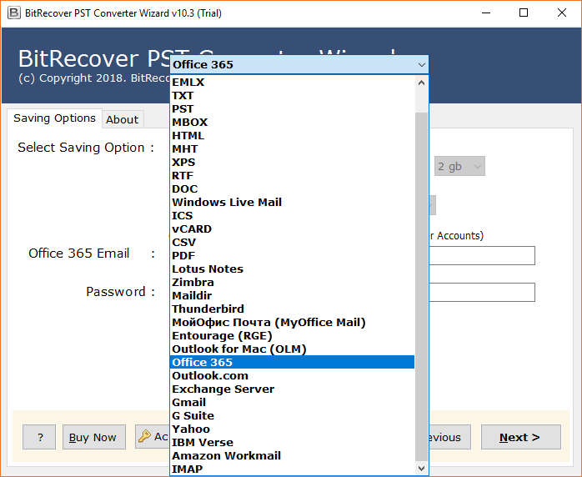Choose Entourage (RGE) option

[x=292, y=336]
